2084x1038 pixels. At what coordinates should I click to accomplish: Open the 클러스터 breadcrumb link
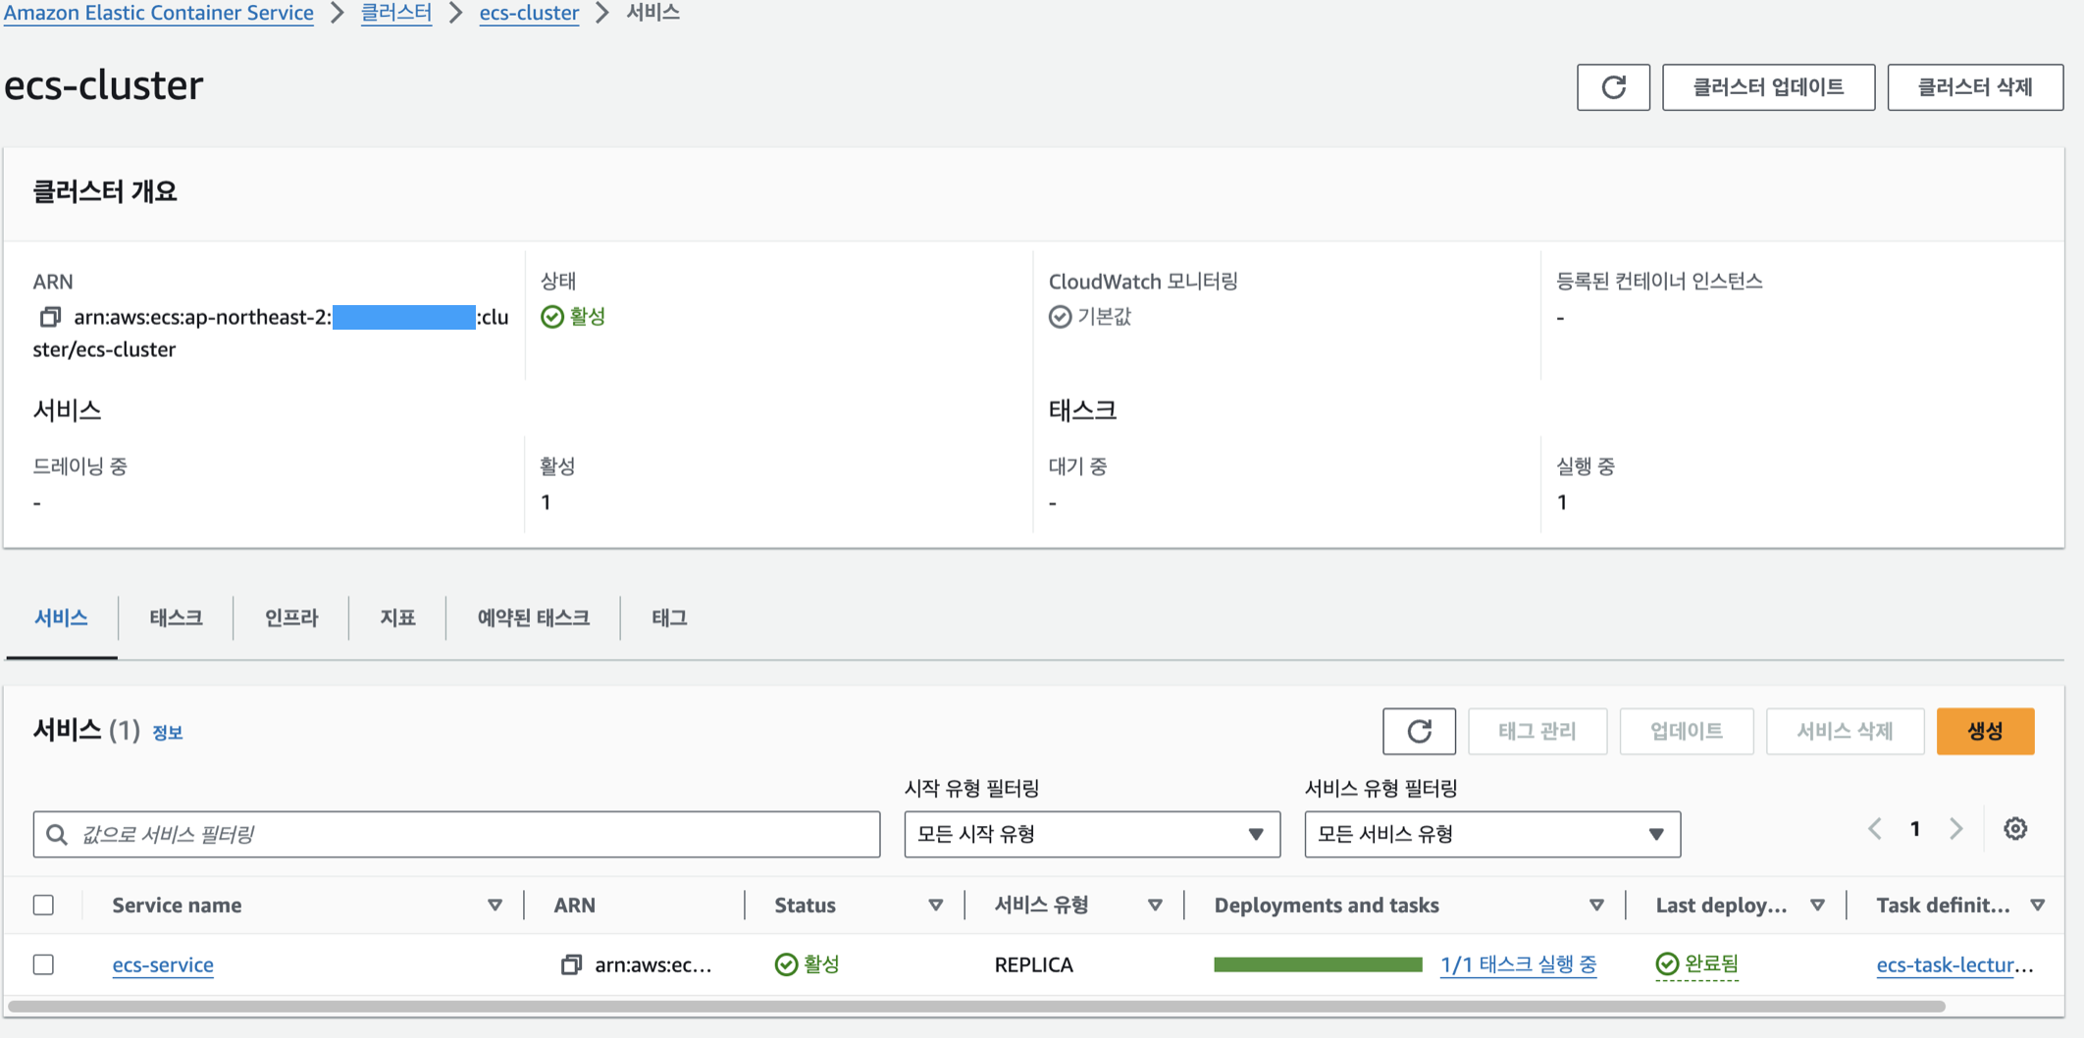(396, 13)
